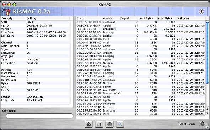This screenshot has height=130, width=210.
Task: Show the traffic bar chart view
Action: pos(99,124)
